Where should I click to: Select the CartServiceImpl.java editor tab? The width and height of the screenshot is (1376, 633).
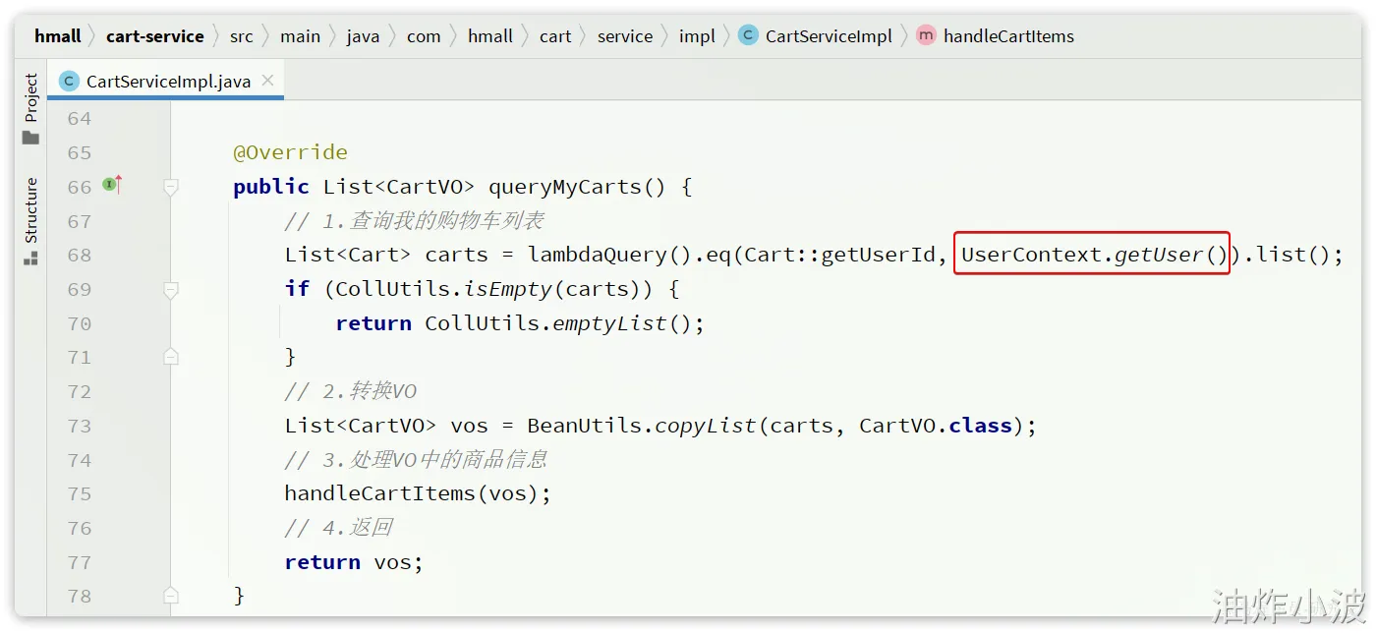click(165, 82)
